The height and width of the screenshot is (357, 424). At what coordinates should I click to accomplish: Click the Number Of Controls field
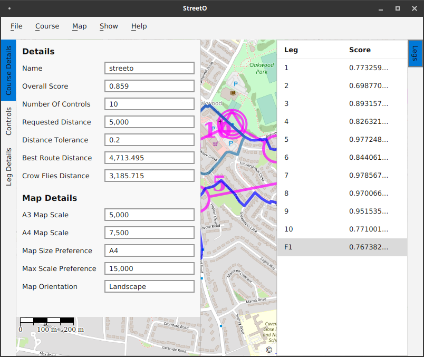pyautogui.click(x=149, y=104)
